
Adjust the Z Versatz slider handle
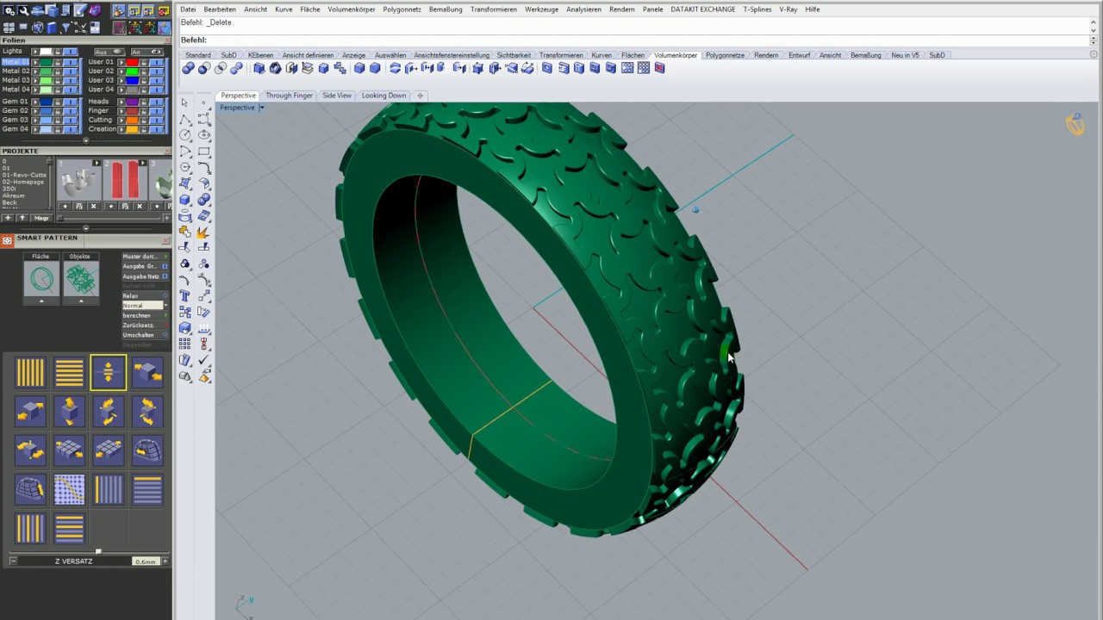point(98,551)
